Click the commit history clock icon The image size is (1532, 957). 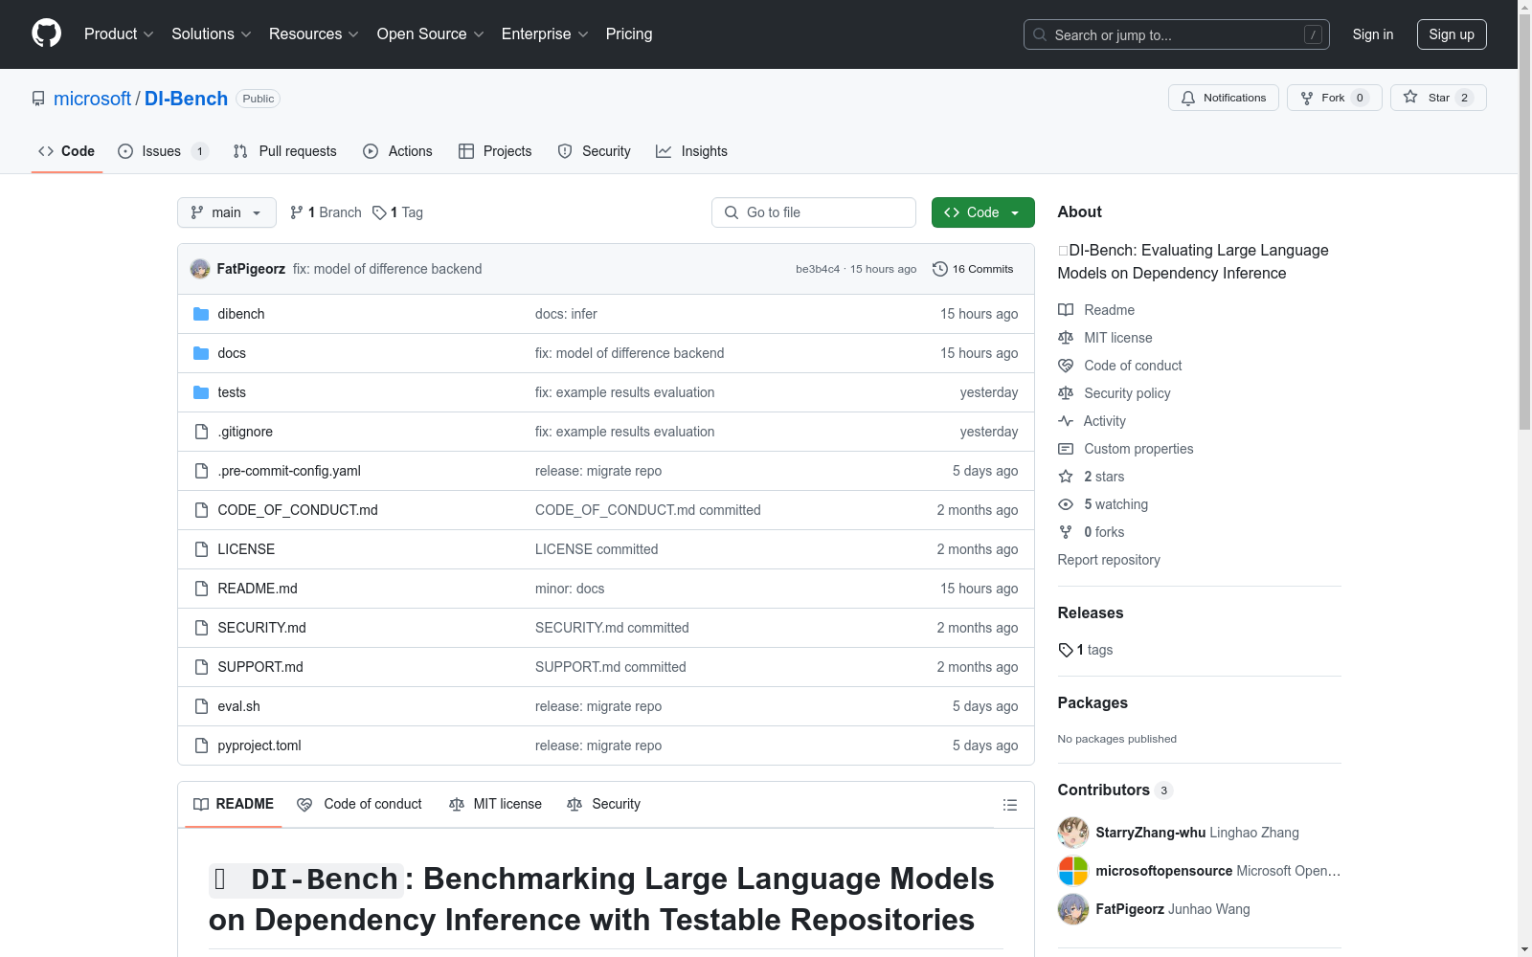pyautogui.click(x=940, y=269)
